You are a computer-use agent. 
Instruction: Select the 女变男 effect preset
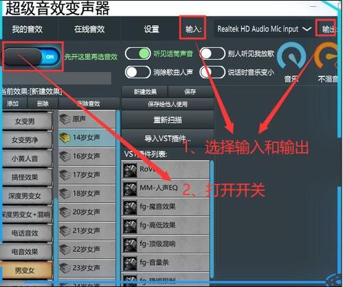point(27,121)
